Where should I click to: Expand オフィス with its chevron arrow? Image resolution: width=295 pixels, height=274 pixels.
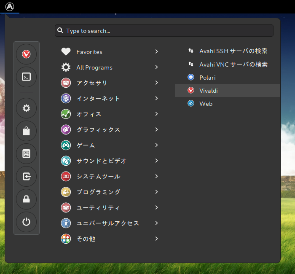tap(156, 114)
